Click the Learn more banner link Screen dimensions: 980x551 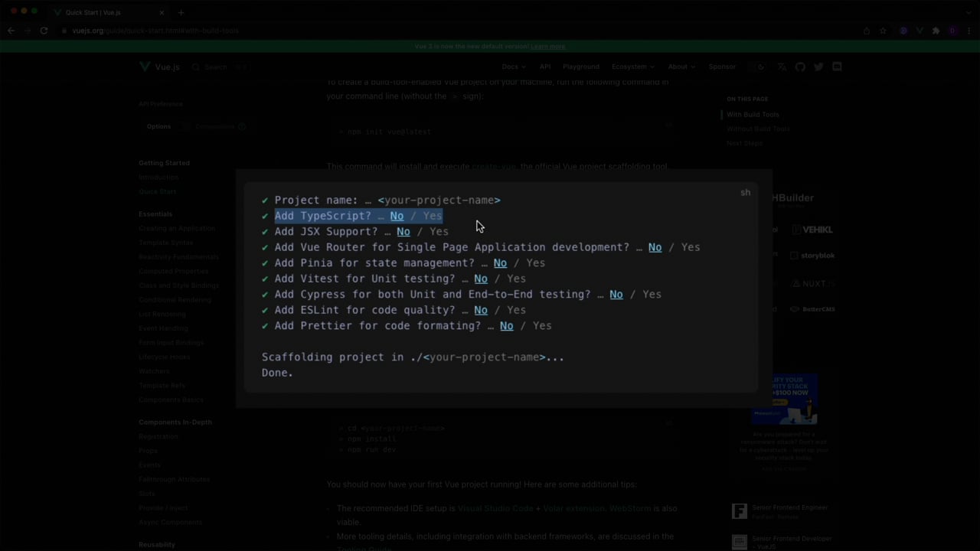tap(548, 46)
